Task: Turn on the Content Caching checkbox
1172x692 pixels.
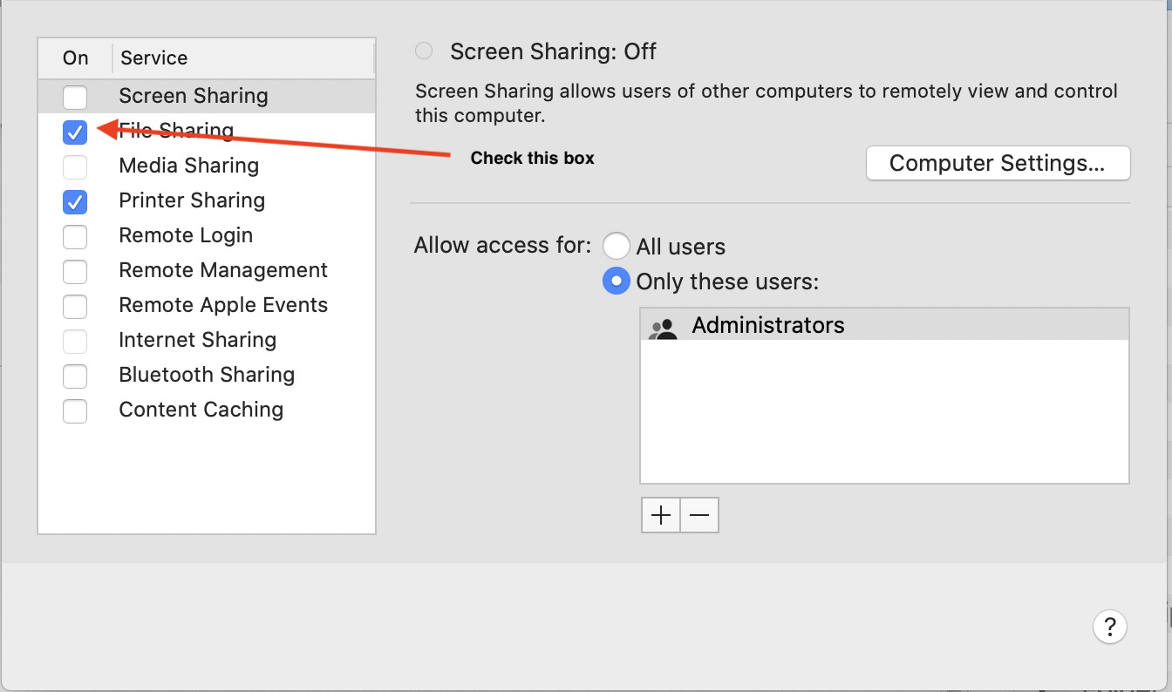Action: pyautogui.click(x=75, y=410)
